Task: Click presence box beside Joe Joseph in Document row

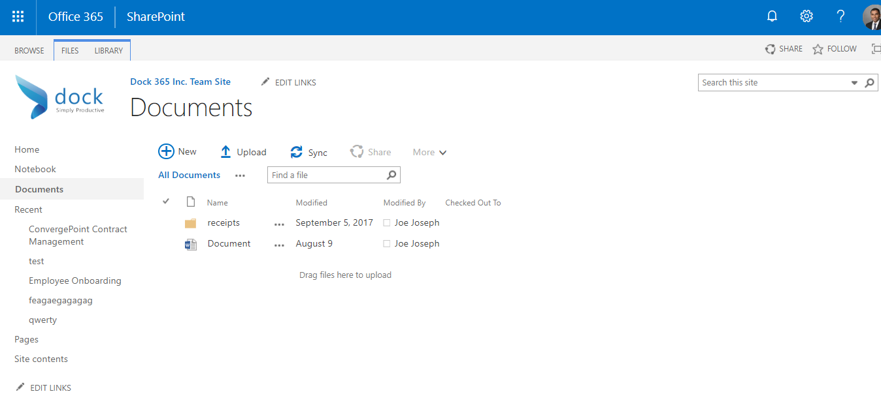Action: [386, 244]
